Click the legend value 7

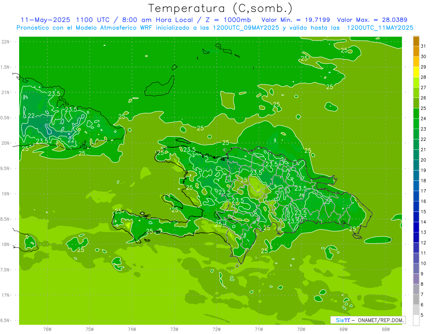pyautogui.click(x=422, y=294)
